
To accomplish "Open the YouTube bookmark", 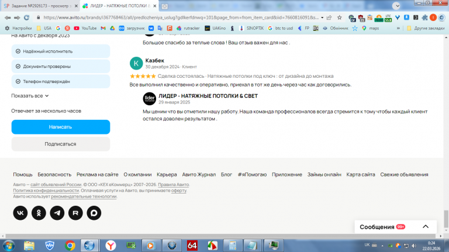I will [85, 28].
